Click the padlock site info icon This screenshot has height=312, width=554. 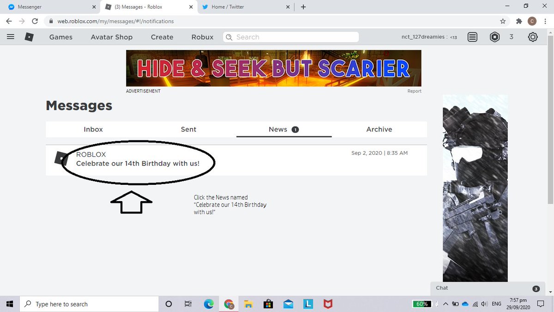51,21
